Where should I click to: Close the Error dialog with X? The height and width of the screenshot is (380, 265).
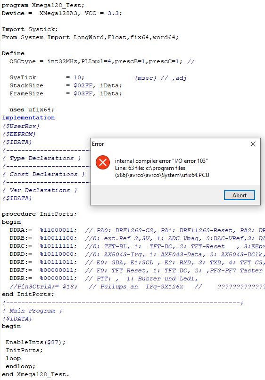tap(253, 144)
